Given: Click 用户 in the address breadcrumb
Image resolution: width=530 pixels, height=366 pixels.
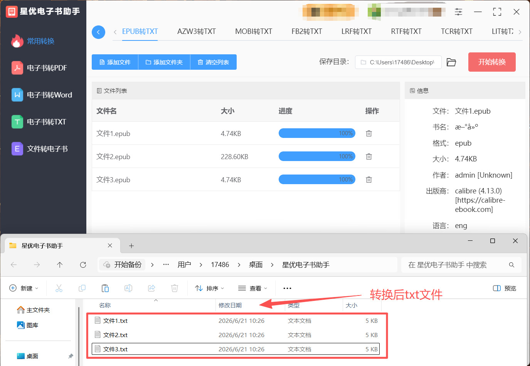Looking at the screenshot, I should (184, 265).
